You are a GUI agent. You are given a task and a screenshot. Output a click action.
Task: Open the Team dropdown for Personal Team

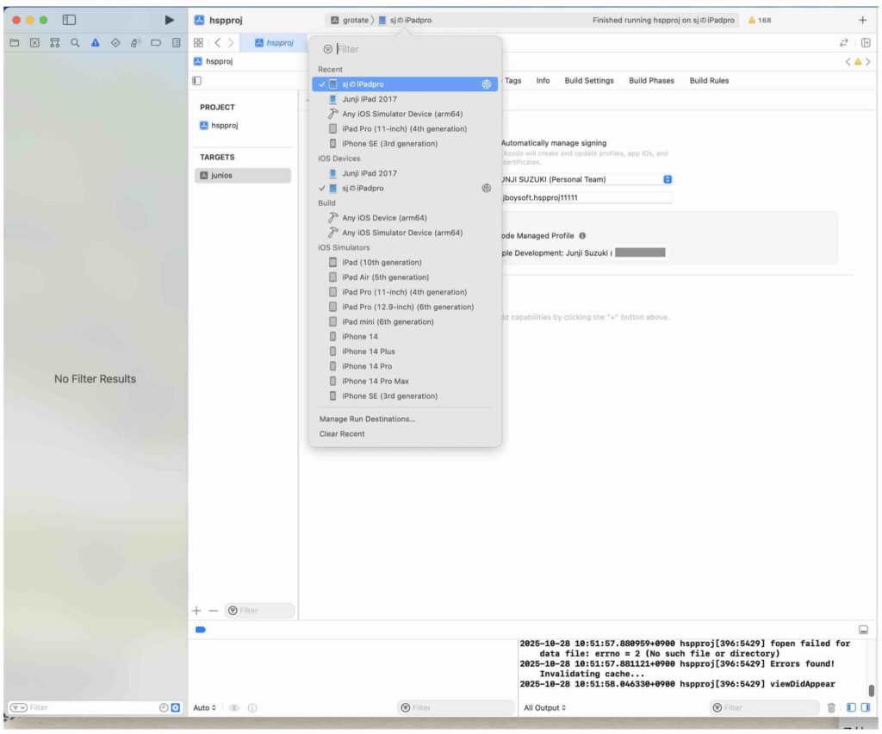click(x=668, y=179)
